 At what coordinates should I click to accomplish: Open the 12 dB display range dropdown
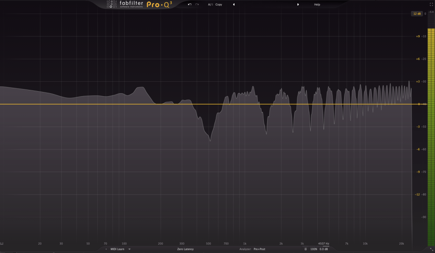416,14
